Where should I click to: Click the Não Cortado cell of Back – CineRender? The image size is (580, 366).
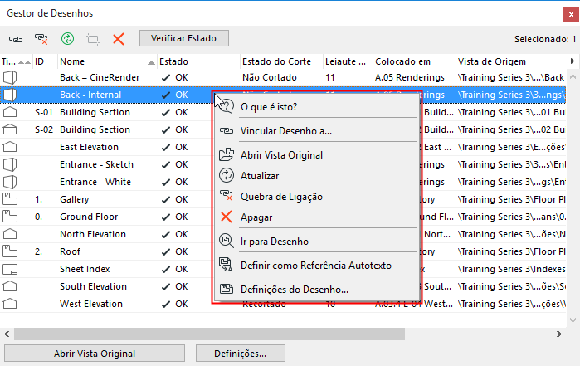(270, 77)
